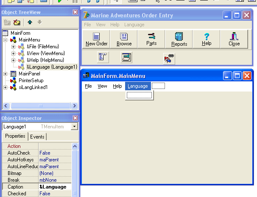
Task: Collapse the MainMenu tree node
Action: click(x=6, y=40)
